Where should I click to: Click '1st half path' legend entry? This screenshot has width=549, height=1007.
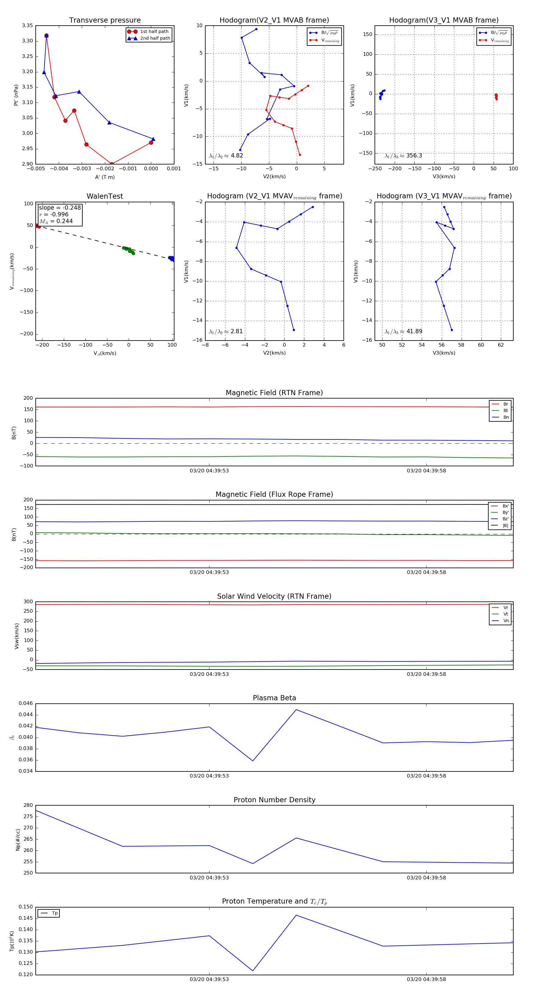pyautogui.click(x=148, y=32)
